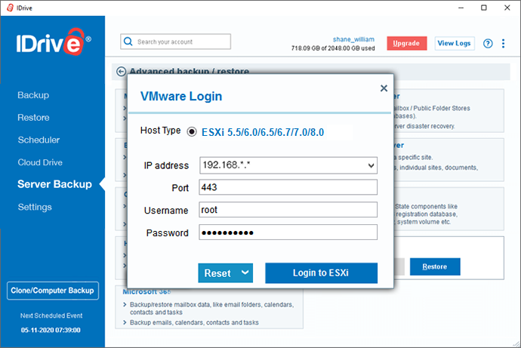Screen dimensions: 521x348
Task: Click the storage usage text 718.09 GB of 2048.00 GB
Action: 333,48
